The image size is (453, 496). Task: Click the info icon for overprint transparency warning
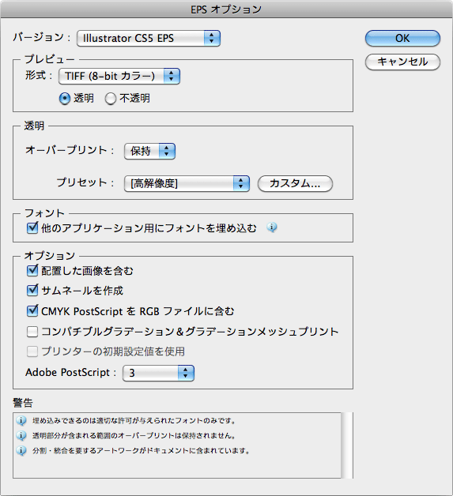(21, 435)
